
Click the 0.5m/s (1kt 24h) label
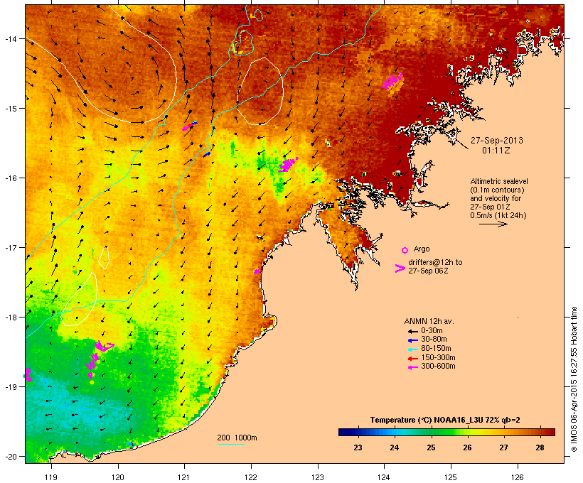498,215
